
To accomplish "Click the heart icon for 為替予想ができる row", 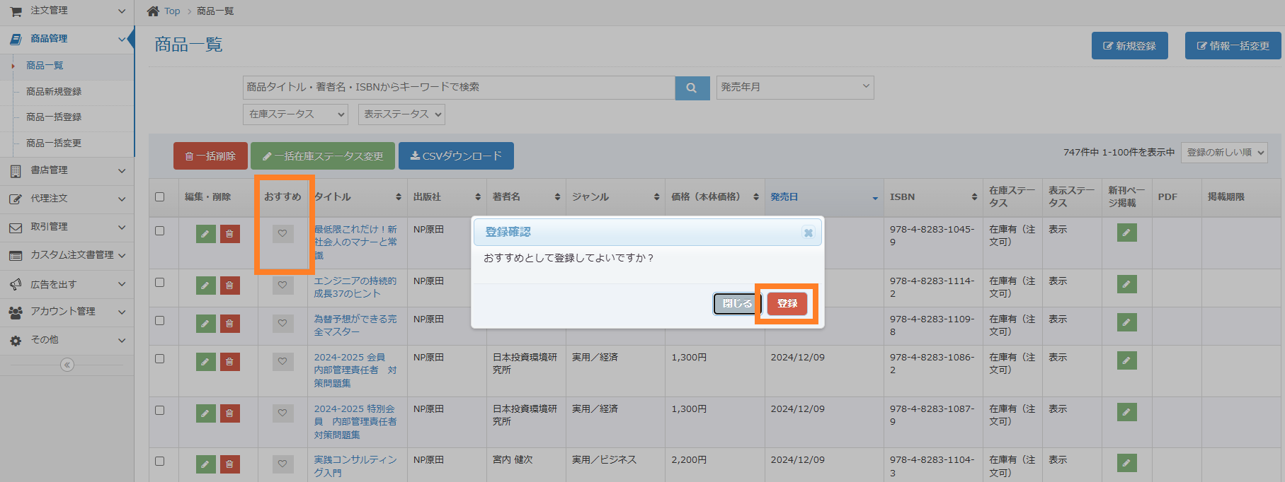I will (x=282, y=323).
